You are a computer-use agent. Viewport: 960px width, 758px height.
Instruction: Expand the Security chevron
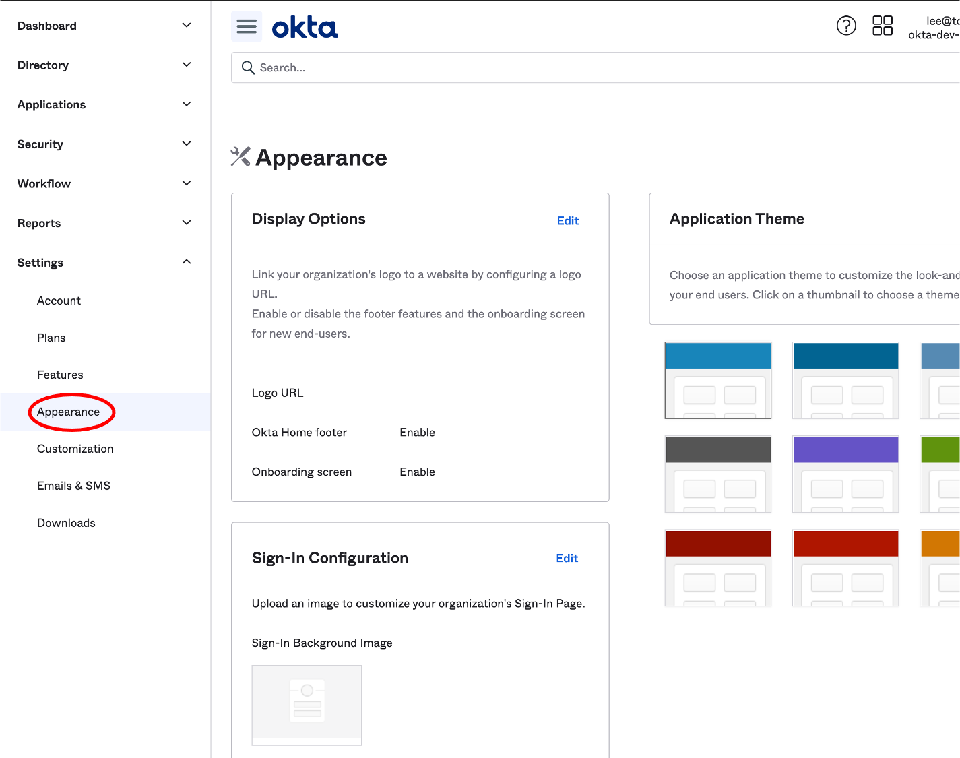[187, 144]
